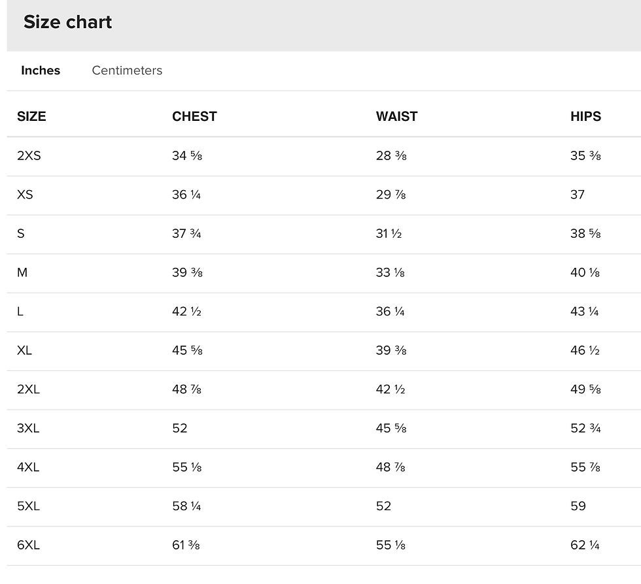This screenshot has width=641, height=584.
Task: Select the 3XL size row label
Action: [28, 428]
